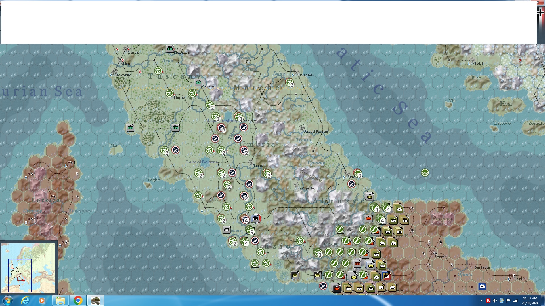
Task: Click the volume speaker tray icon
Action: [495, 301]
